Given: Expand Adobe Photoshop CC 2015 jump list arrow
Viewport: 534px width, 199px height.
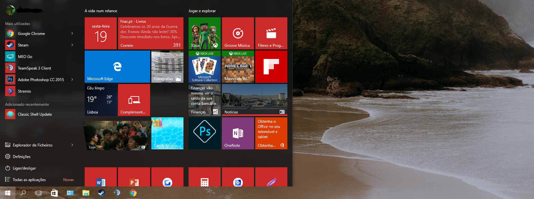Looking at the screenshot, I should pyautogui.click(x=72, y=80).
